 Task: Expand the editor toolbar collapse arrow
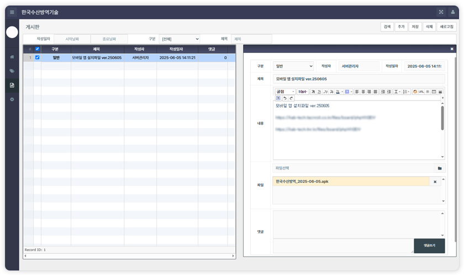(442, 98)
